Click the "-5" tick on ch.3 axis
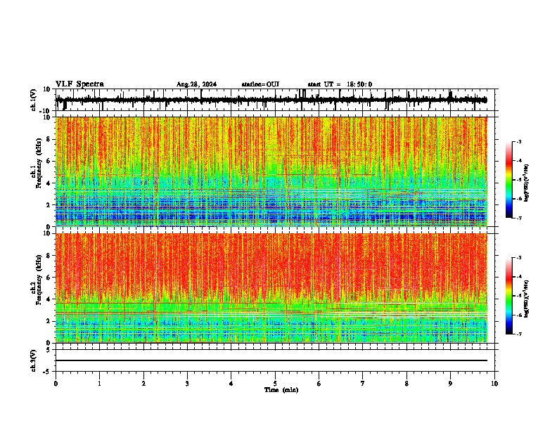This screenshot has width=557, height=430. [x=48, y=372]
